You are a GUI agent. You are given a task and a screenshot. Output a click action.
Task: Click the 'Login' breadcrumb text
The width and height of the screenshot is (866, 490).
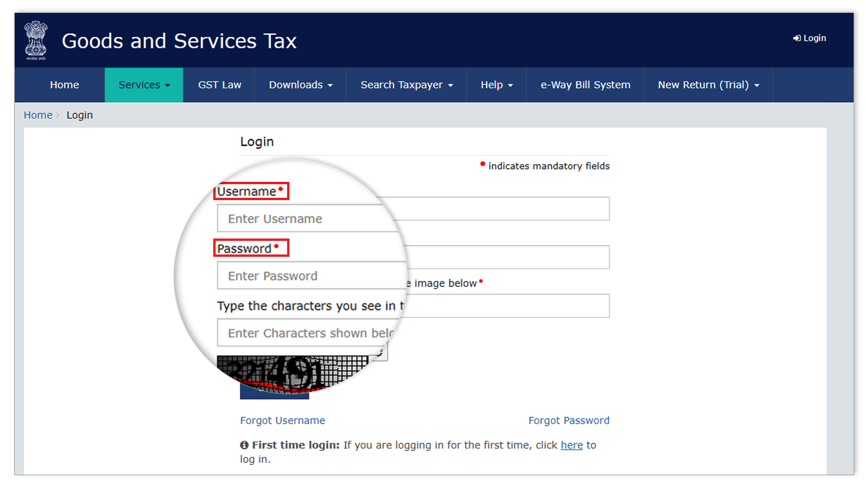click(x=80, y=115)
